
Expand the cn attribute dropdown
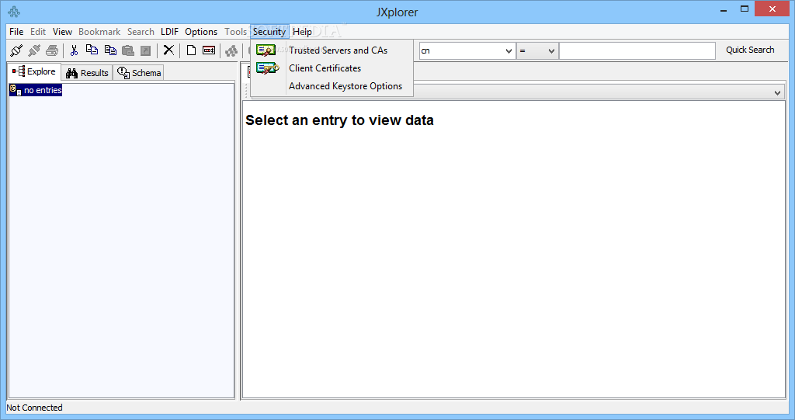coord(509,50)
